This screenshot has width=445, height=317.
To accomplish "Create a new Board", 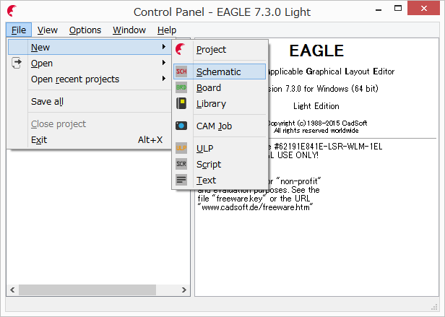I will point(220,87).
